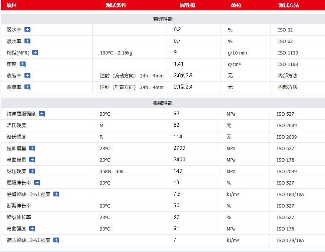Open the plus icon next to 屈服伸长率
Image resolution: width=325 pixels, height=252 pixels.
pyautogui.click(x=37, y=183)
